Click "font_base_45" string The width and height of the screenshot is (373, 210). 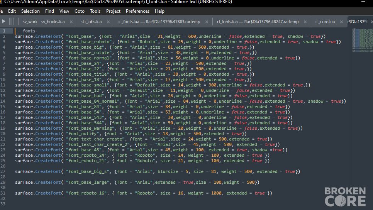coord(84,150)
